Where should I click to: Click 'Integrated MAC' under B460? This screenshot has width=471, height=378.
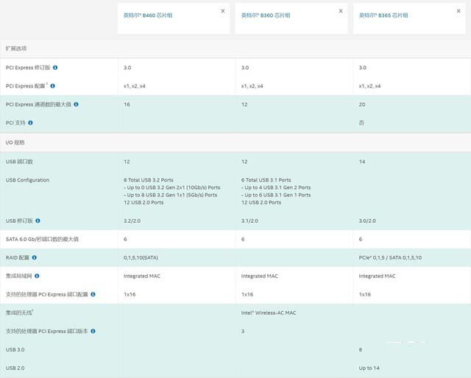pyautogui.click(x=142, y=276)
